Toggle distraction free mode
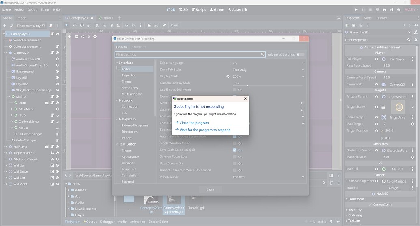This screenshot has height=226, width=420. point(339,18)
